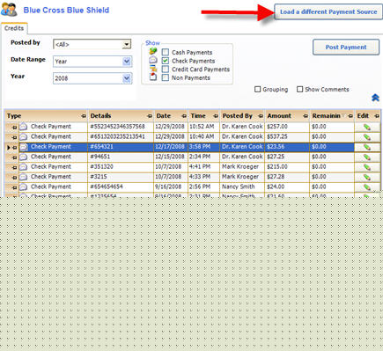Click the Blue Cross Blue Shield title
The width and height of the screenshot is (383, 351).
[x=66, y=11]
